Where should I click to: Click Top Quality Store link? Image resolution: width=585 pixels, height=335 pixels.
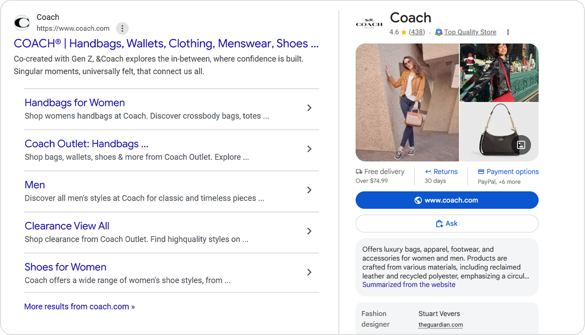tap(470, 32)
